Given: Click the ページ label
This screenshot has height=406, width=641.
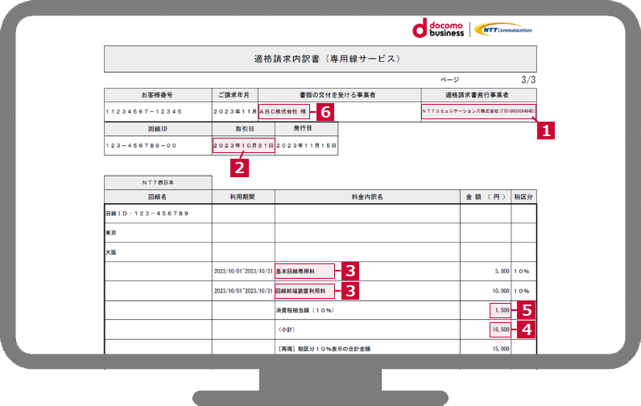Looking at the screenshot, I should coord(449,80).
